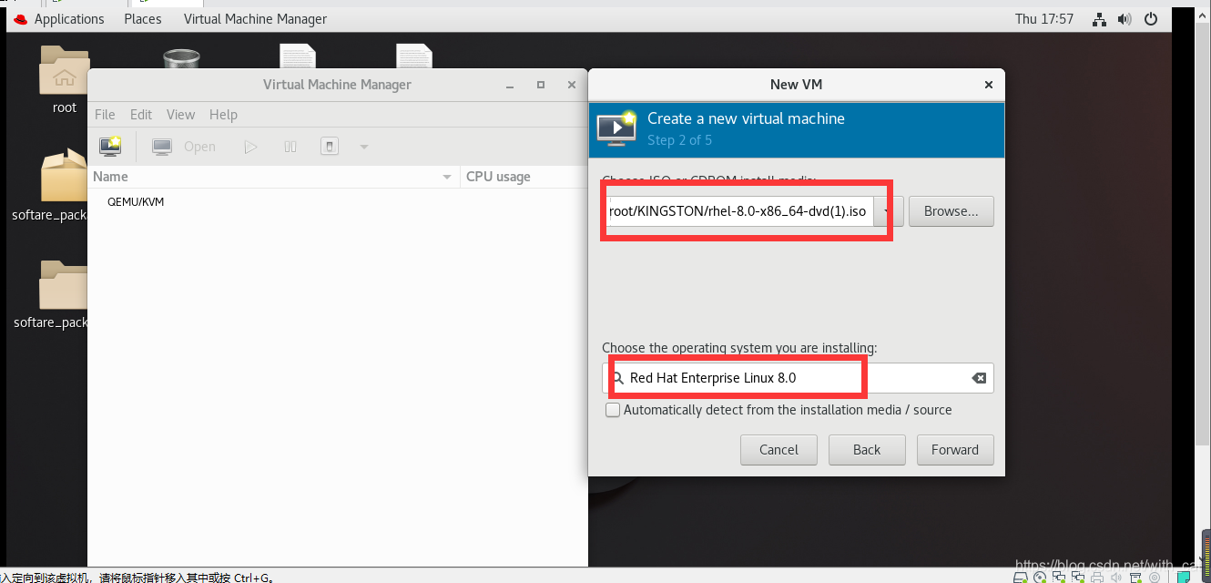The image size is (1211, 583).
Task: Click the VMware CD/DVD status icon
Action: 1040,577
